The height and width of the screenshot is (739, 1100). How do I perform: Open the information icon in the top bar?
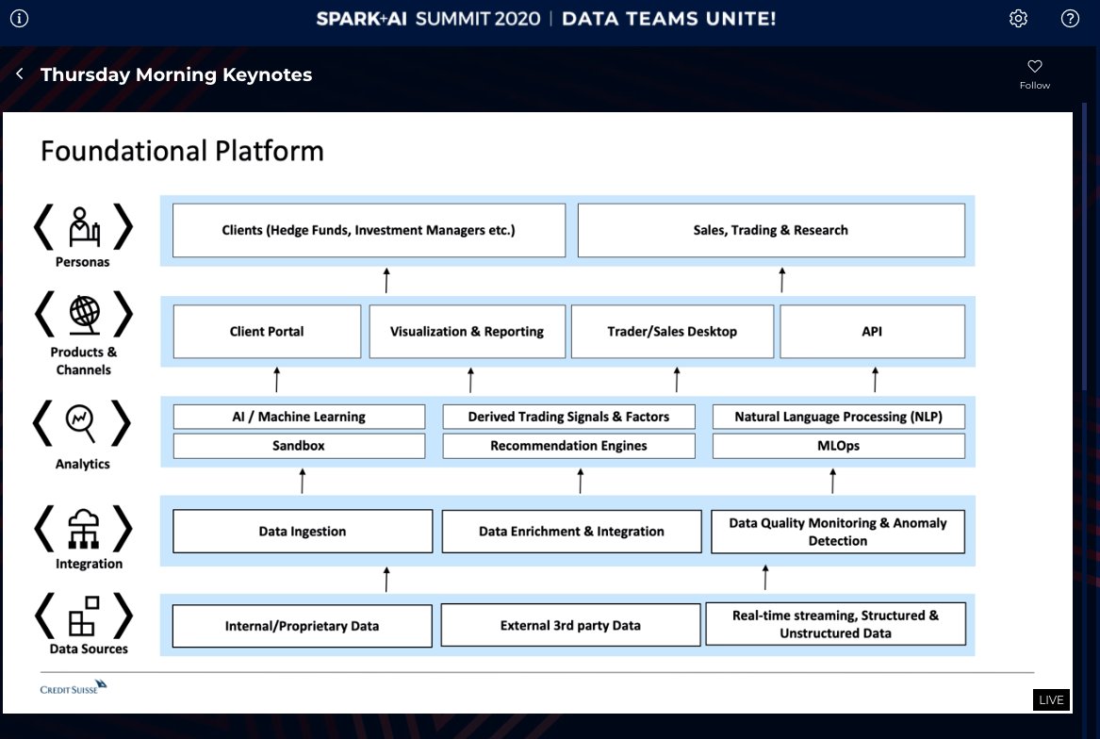click(21, 18)
